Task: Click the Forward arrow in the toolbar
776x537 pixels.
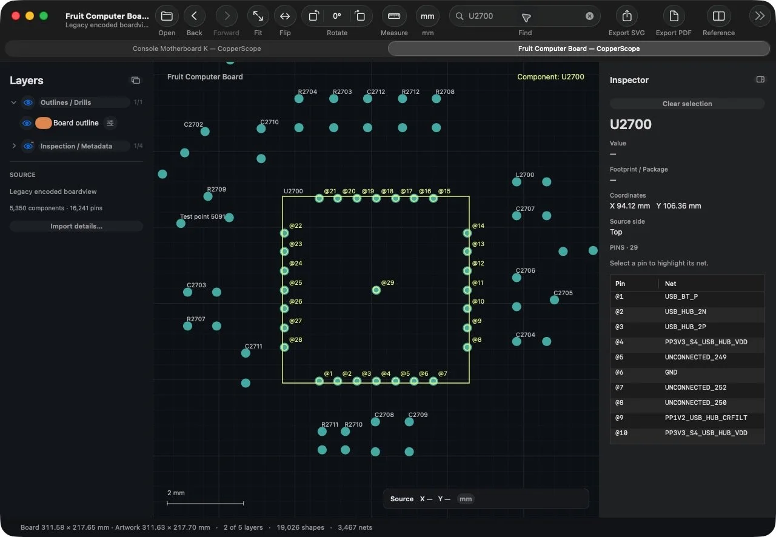Action: point(226,16)
